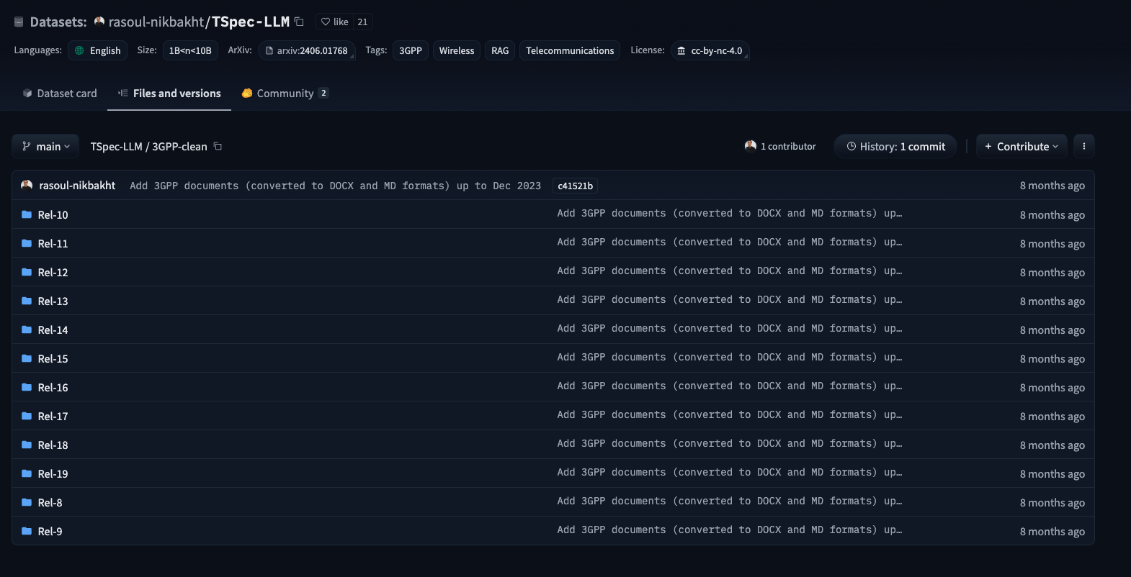This screenshot has width=1131, height=577.
Task: Open the Rel-8 folder
Action: point(50,502)
